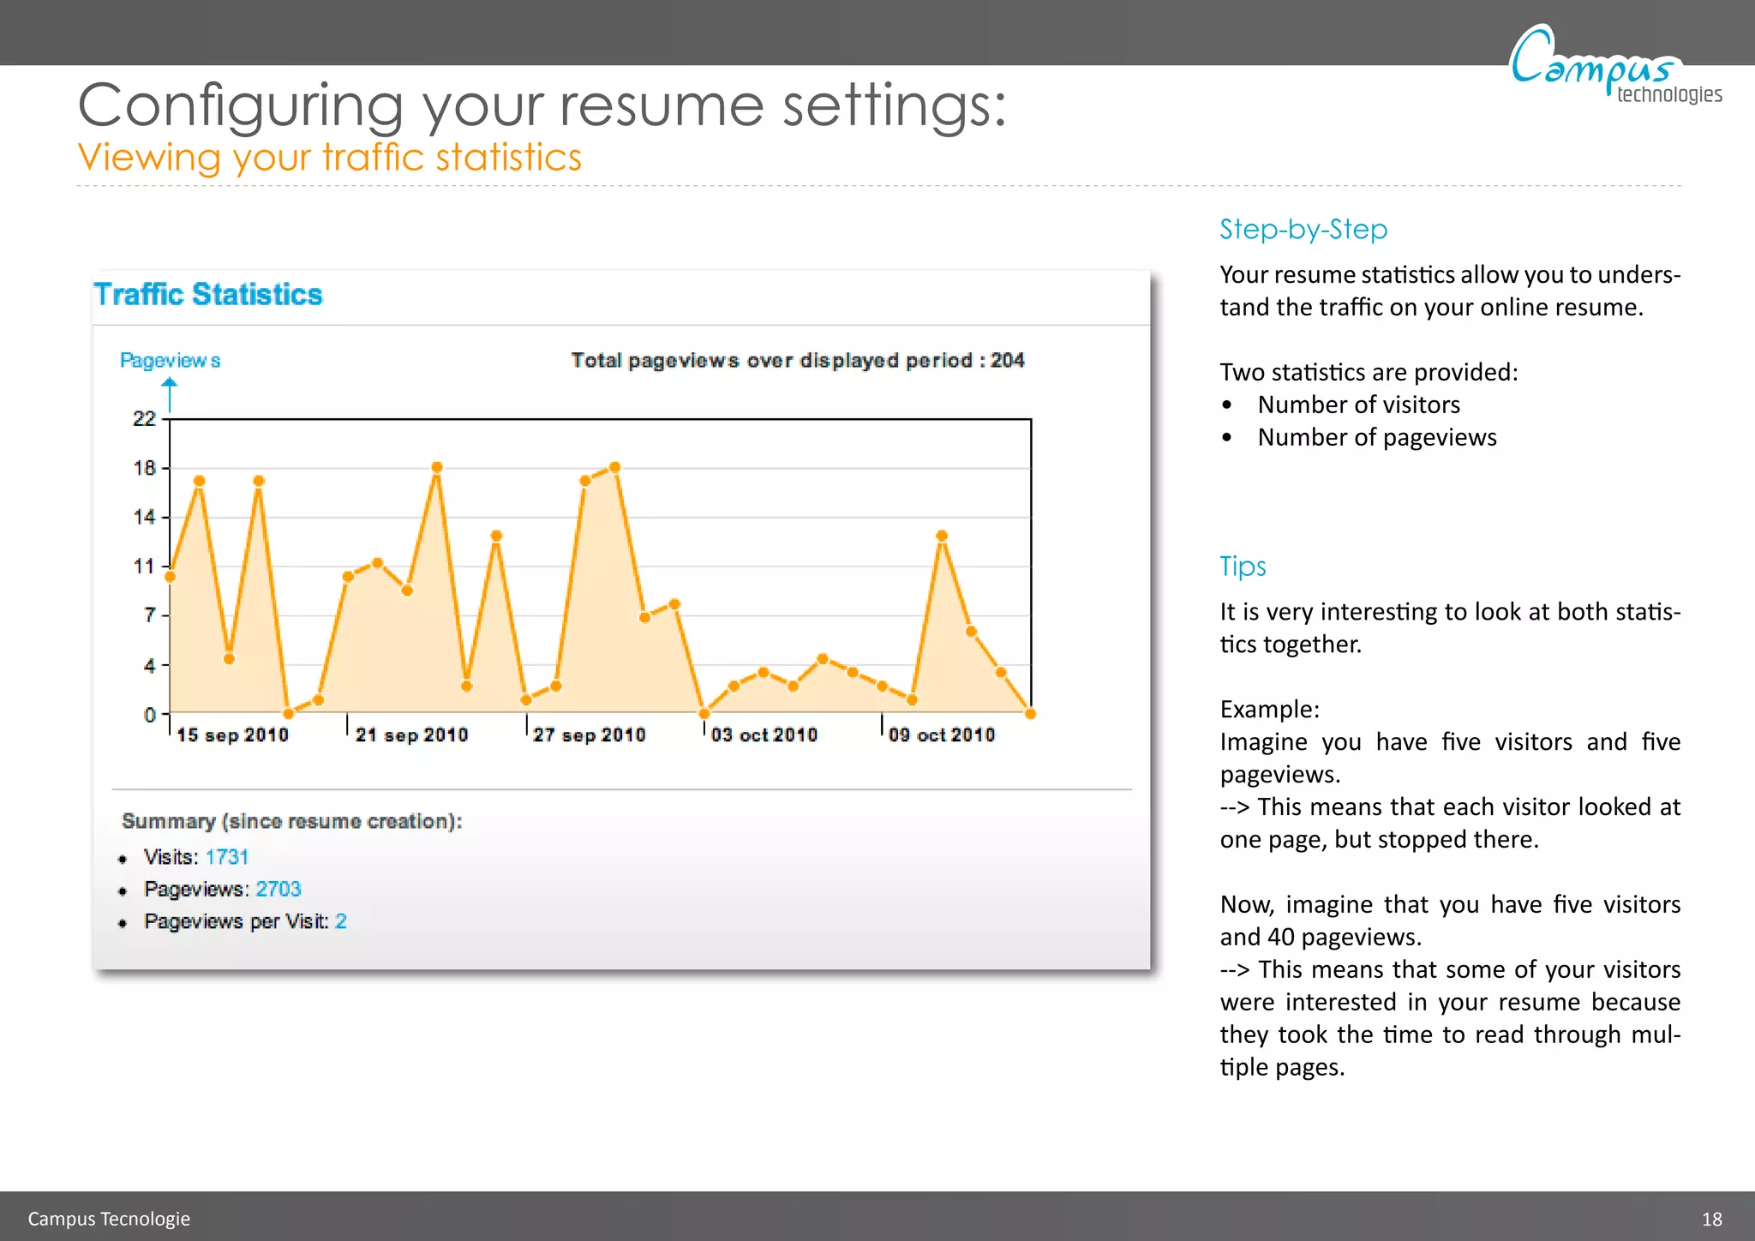Click the Tips heading
1755x1241 pixels.
click(1243, 567)
